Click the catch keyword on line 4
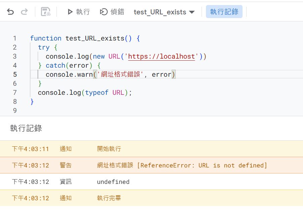This screenshot has width=303, height=211. click(x=55, y=66)
